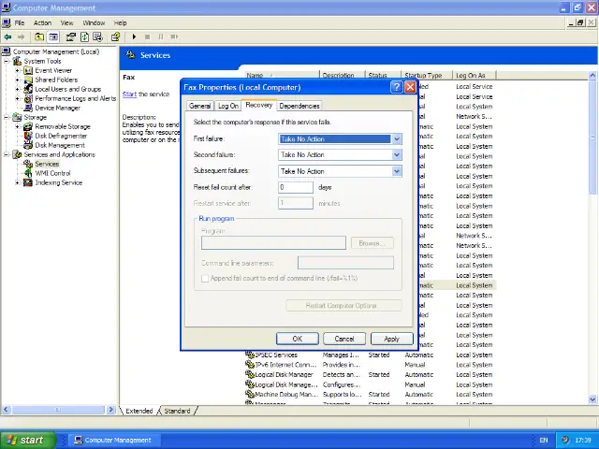
Task: Click the Local Users and Groups icon
Action: 28,89
